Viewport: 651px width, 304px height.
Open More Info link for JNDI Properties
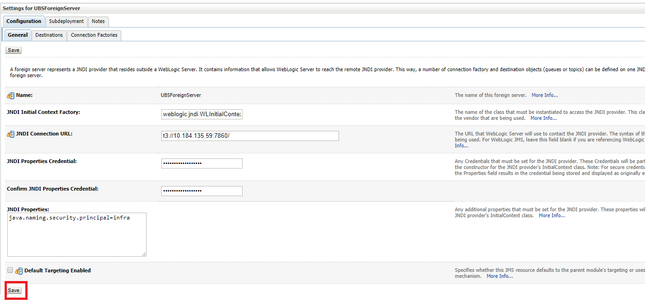tap(552, 216)
